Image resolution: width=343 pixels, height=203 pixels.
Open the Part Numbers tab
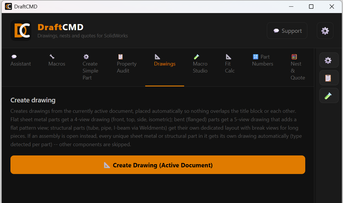click(x=263, y=67)
